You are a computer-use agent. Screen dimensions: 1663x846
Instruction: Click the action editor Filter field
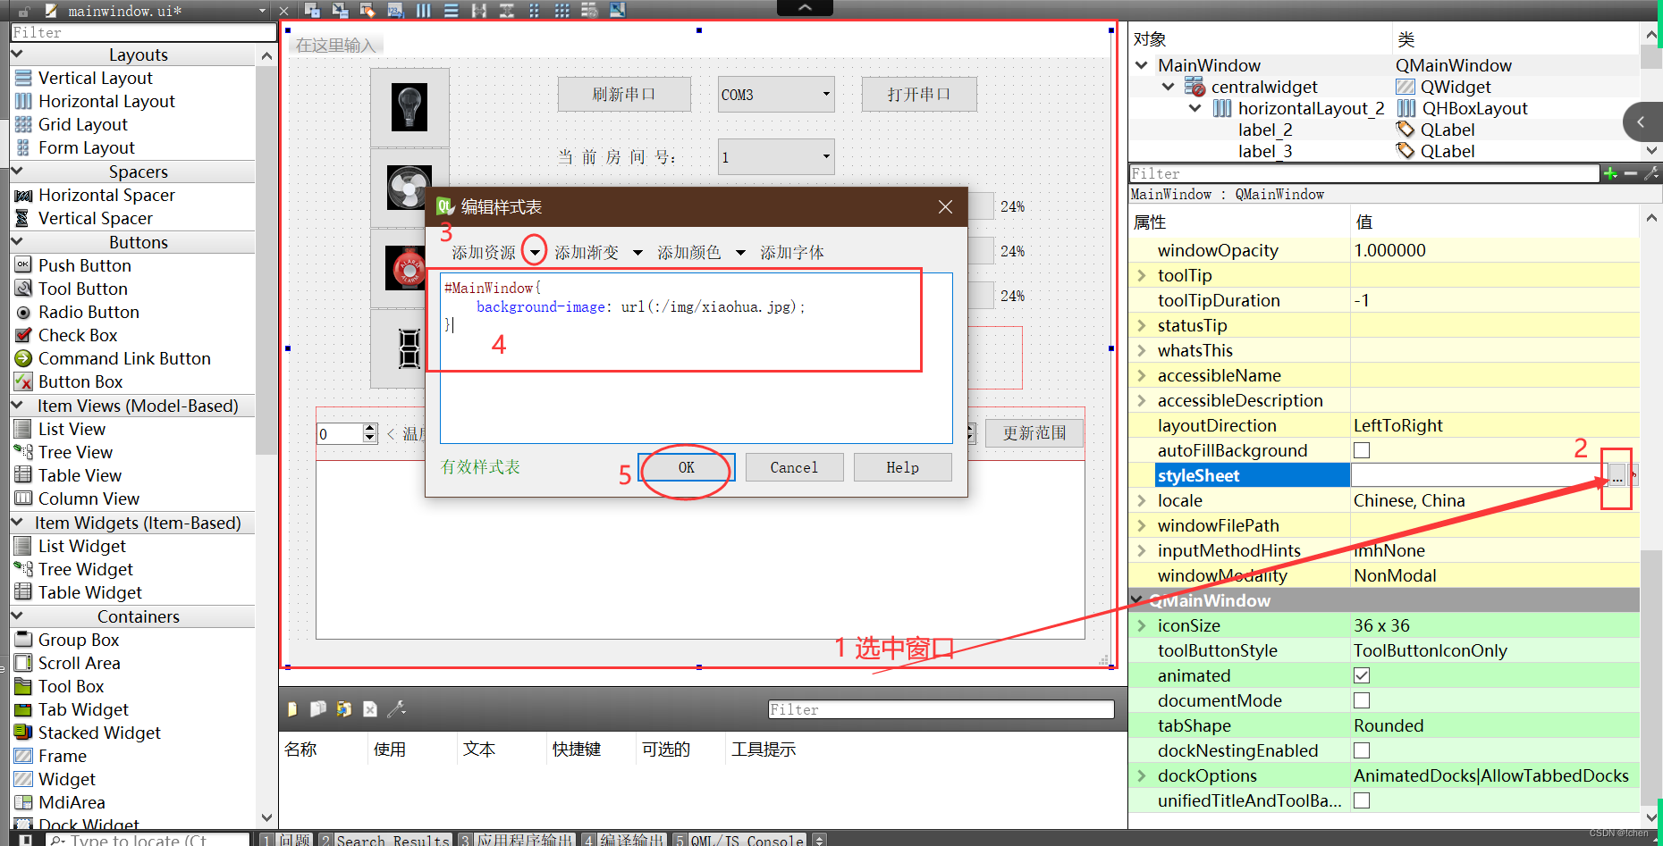[941, 709]
